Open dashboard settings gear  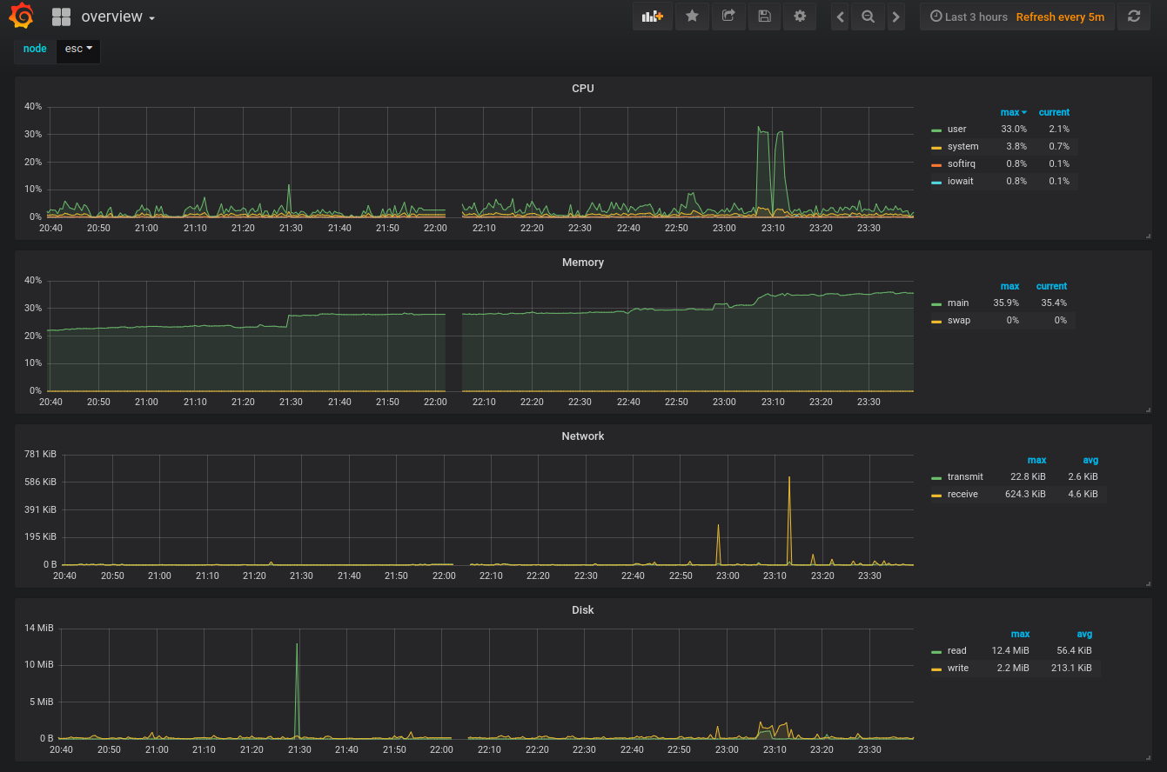[x=800, y=17]
